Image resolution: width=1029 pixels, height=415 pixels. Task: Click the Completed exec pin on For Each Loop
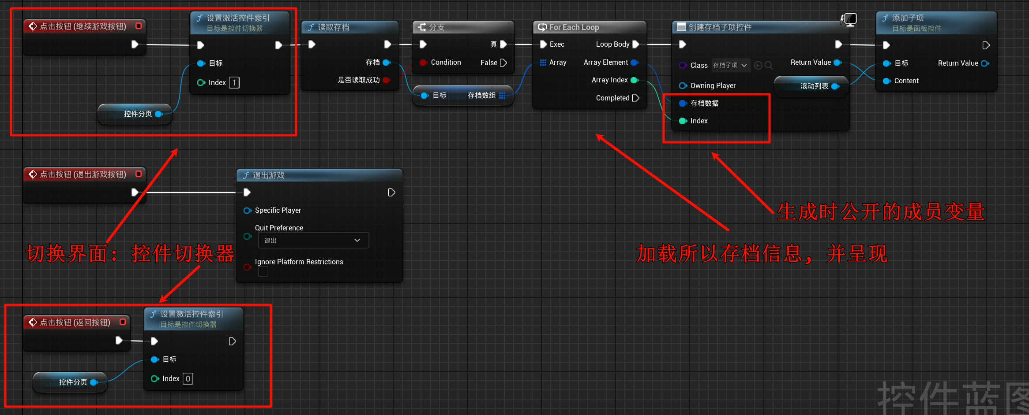(x=635, y=98)
